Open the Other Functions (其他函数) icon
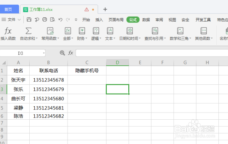The image size is (228, 144). click(x=204, y=31)
